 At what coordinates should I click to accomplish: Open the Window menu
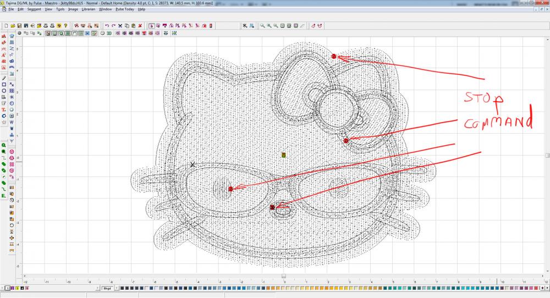(105, 9)
